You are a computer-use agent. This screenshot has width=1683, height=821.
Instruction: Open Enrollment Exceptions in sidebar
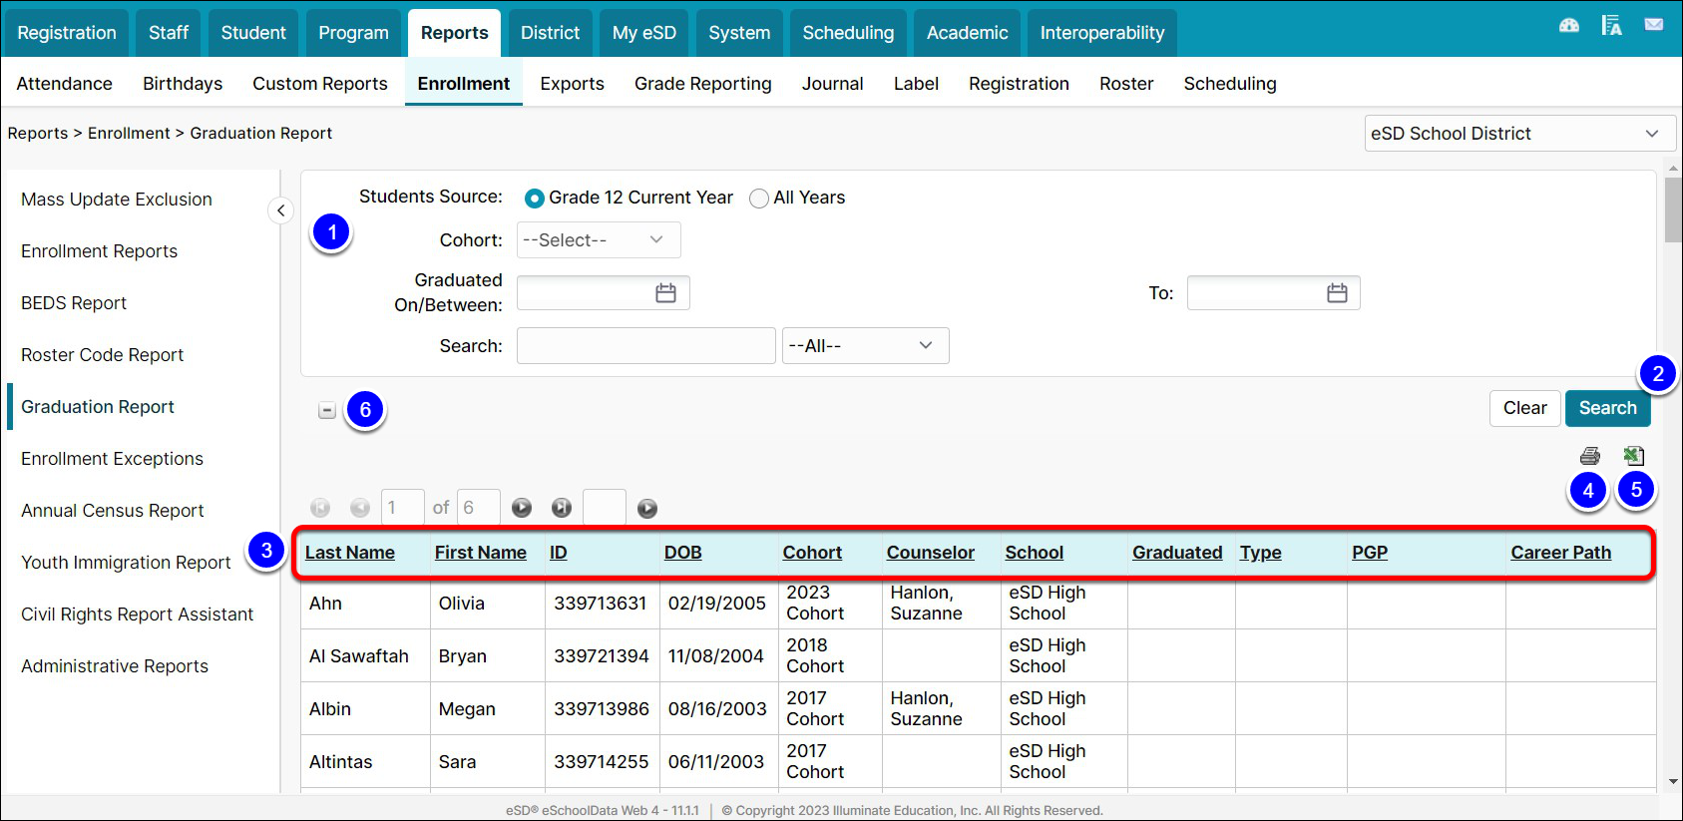pyautogui.click(x=113, y=459)
